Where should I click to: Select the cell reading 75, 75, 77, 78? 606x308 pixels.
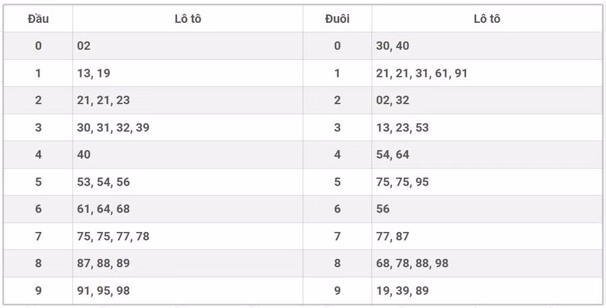(x=113, y=237)
